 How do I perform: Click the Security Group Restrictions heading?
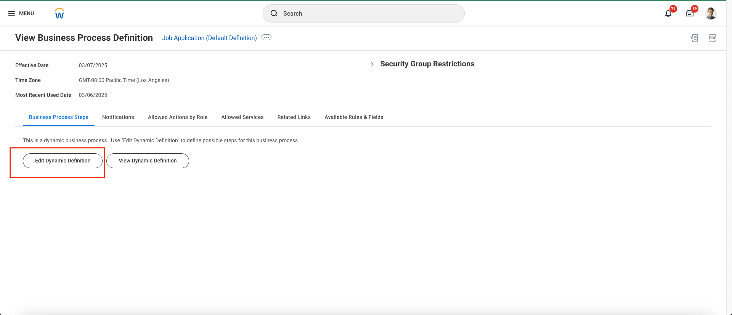[427, 64]
